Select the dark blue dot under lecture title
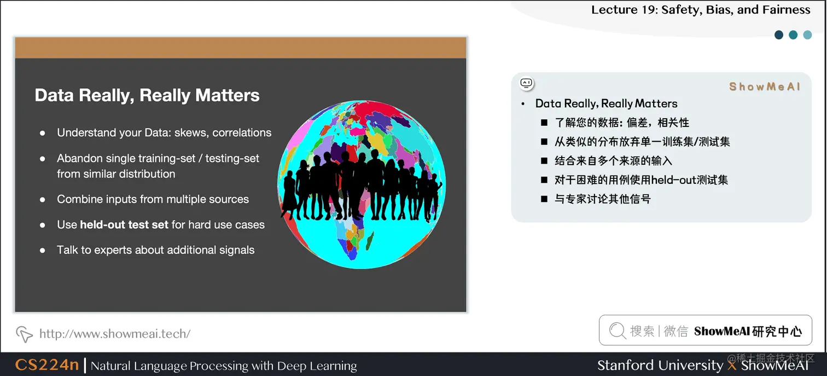Screen dimensions: 827x376 779,35
